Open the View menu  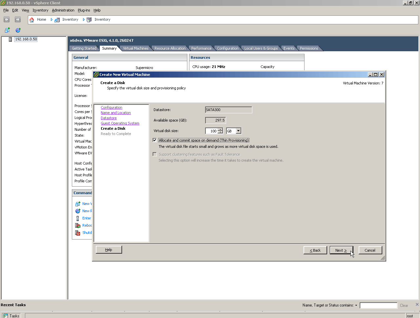tap(25, 11)
